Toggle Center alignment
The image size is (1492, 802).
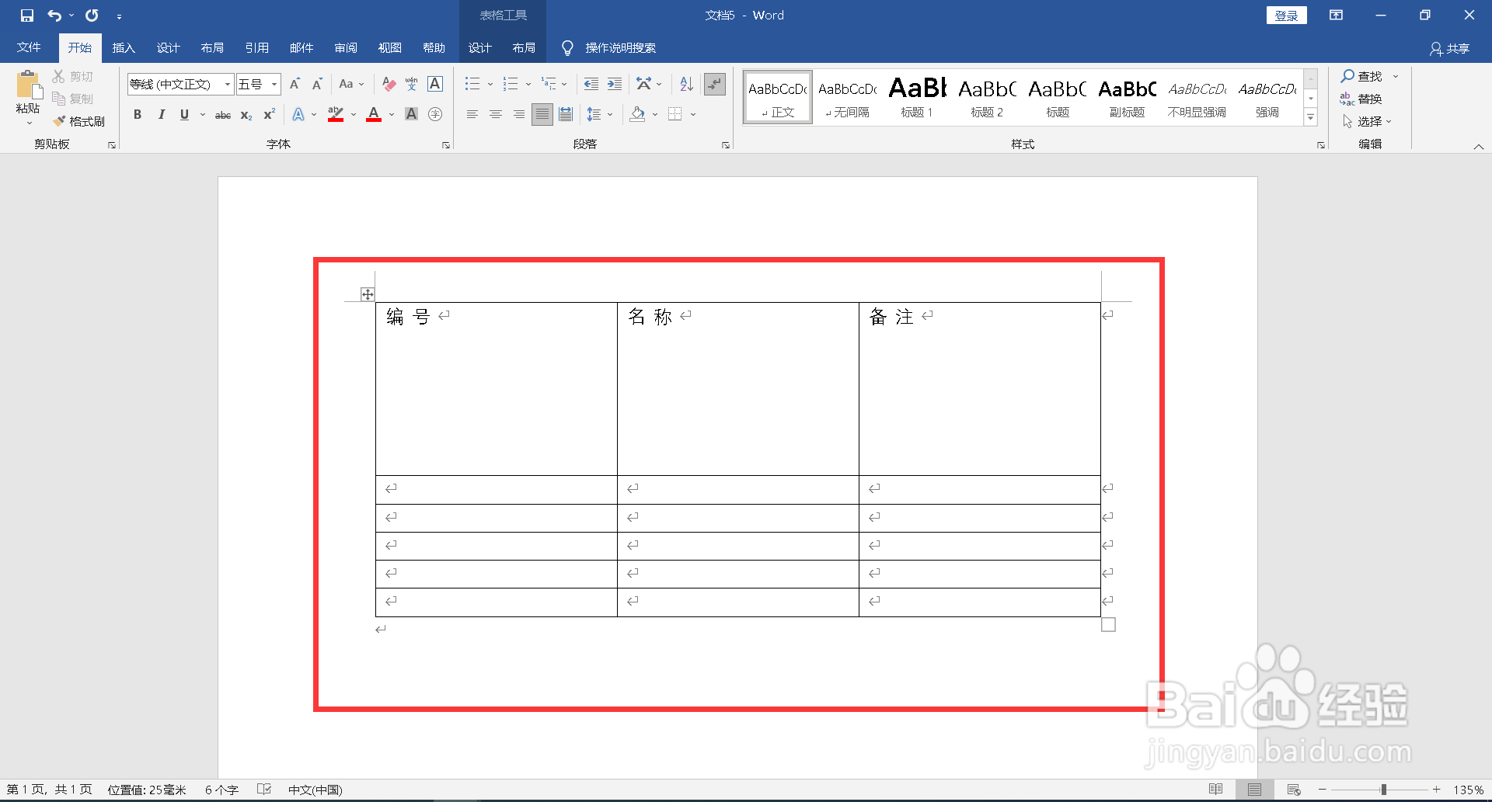coord(496,114)
